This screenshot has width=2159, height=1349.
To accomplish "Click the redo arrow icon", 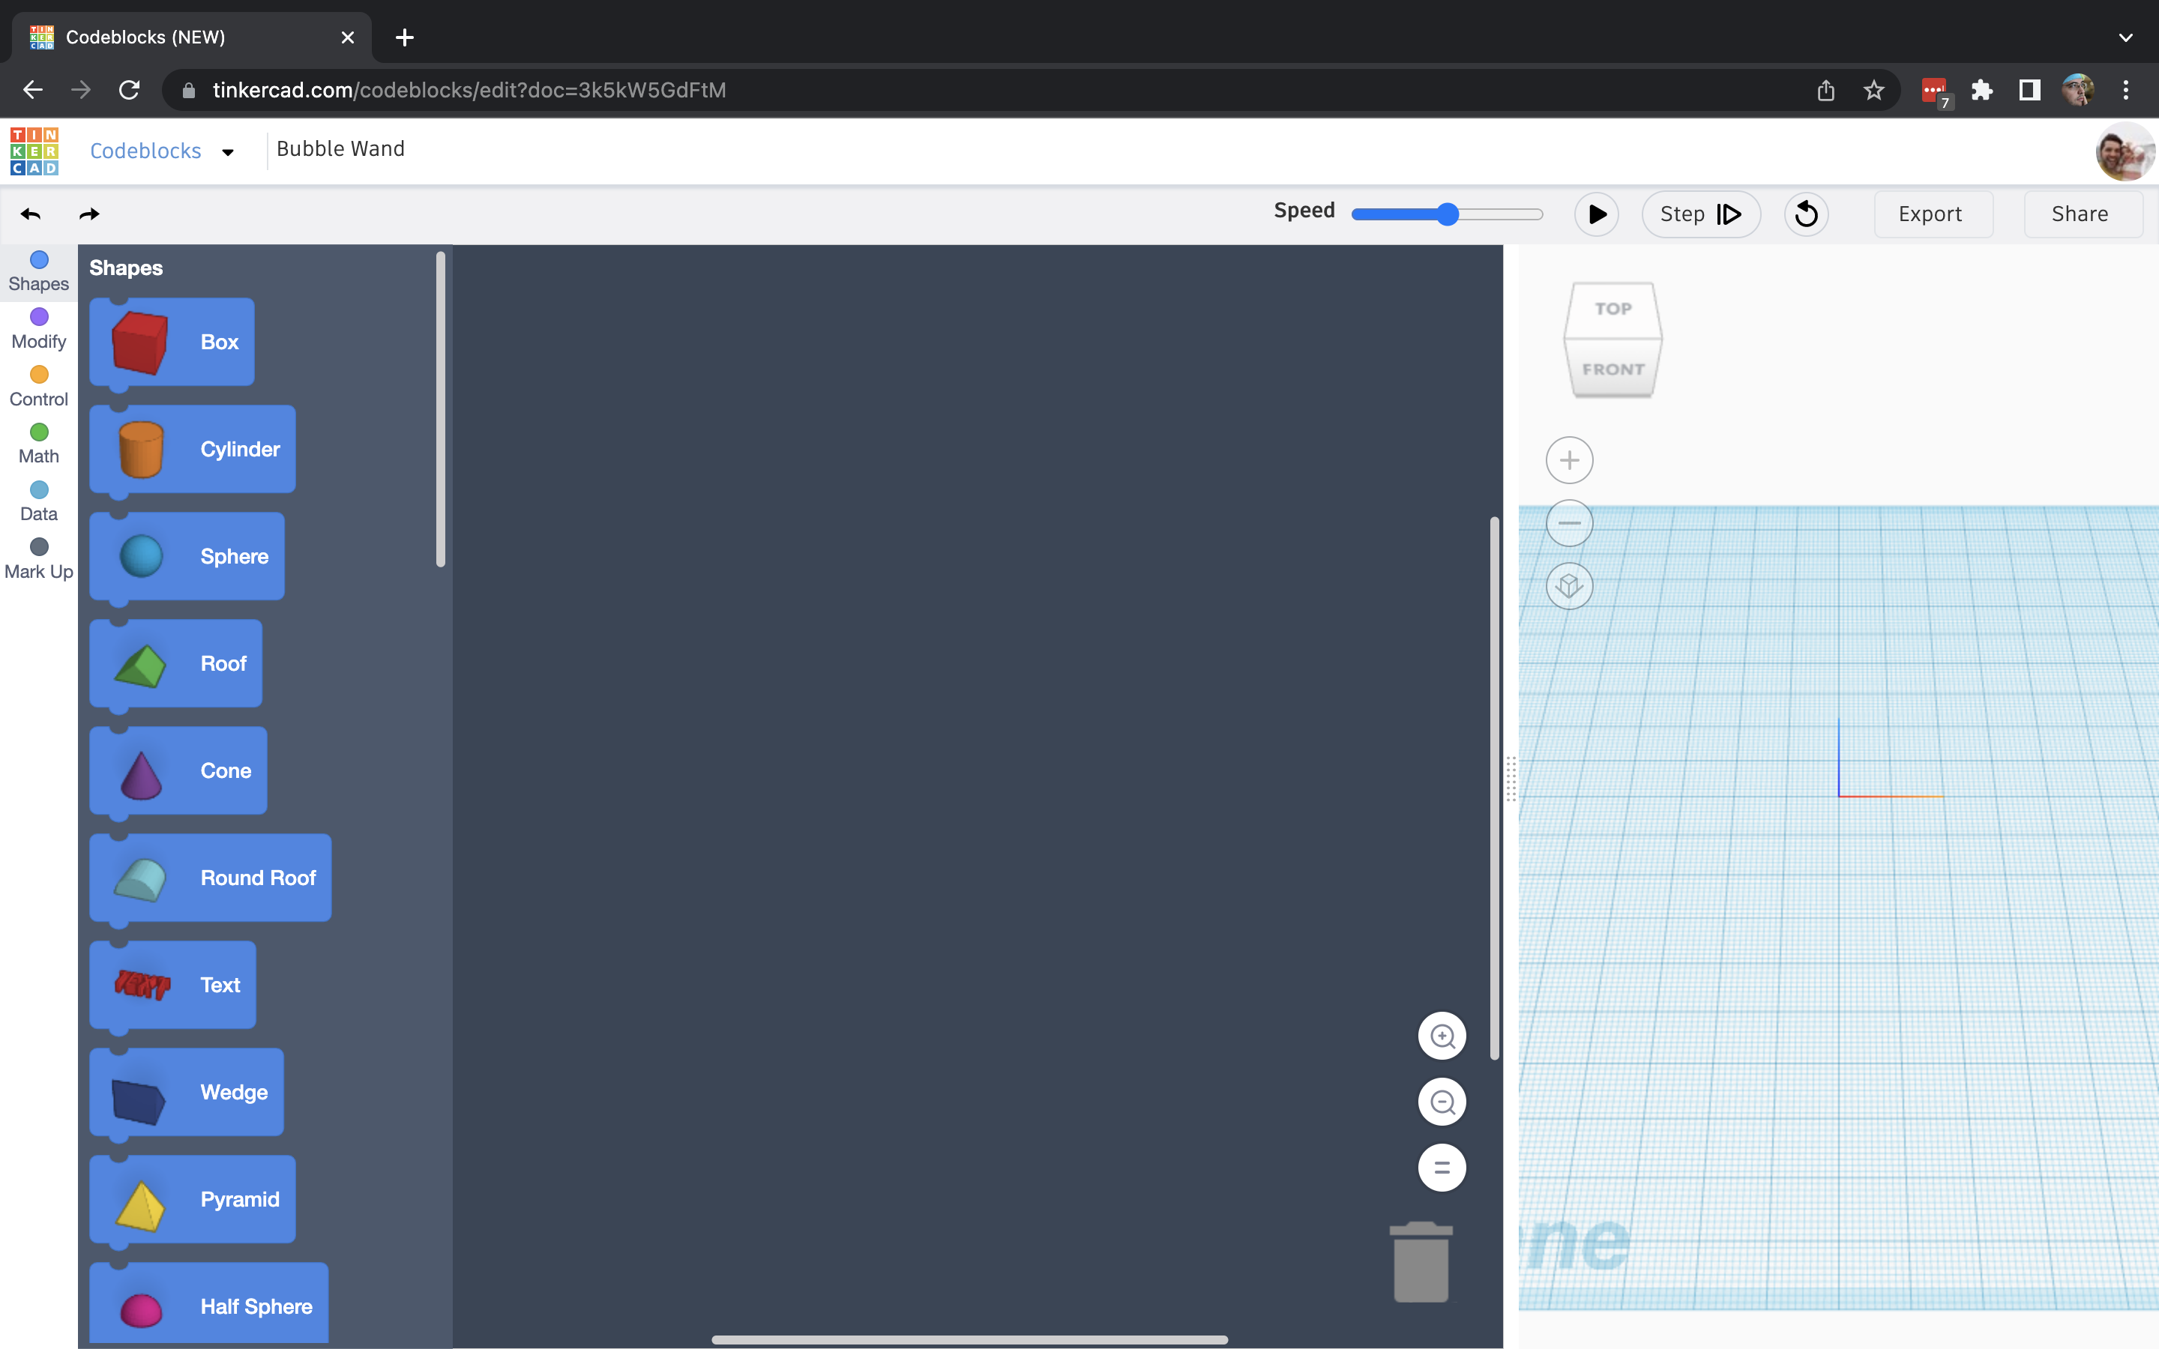I will click(x=89, y=214).
